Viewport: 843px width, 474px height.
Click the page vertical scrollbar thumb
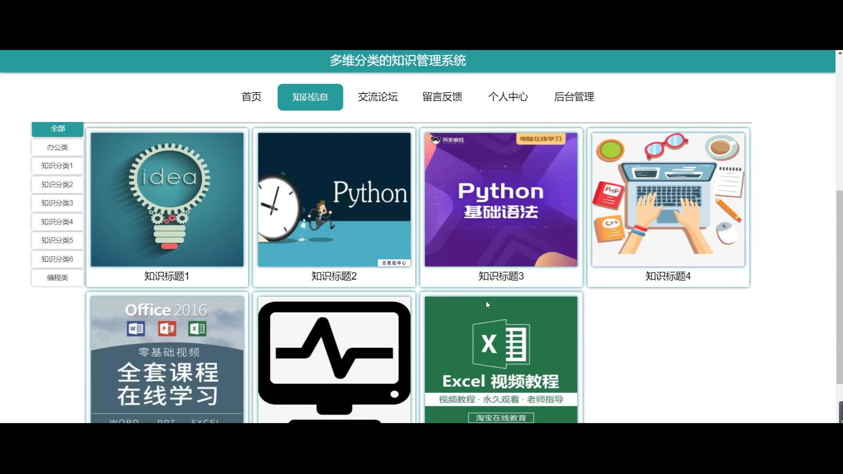click(839, 287)
